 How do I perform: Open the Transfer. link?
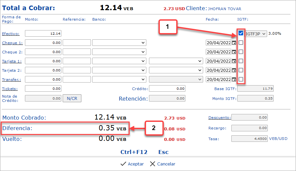[x=11, y=80]
